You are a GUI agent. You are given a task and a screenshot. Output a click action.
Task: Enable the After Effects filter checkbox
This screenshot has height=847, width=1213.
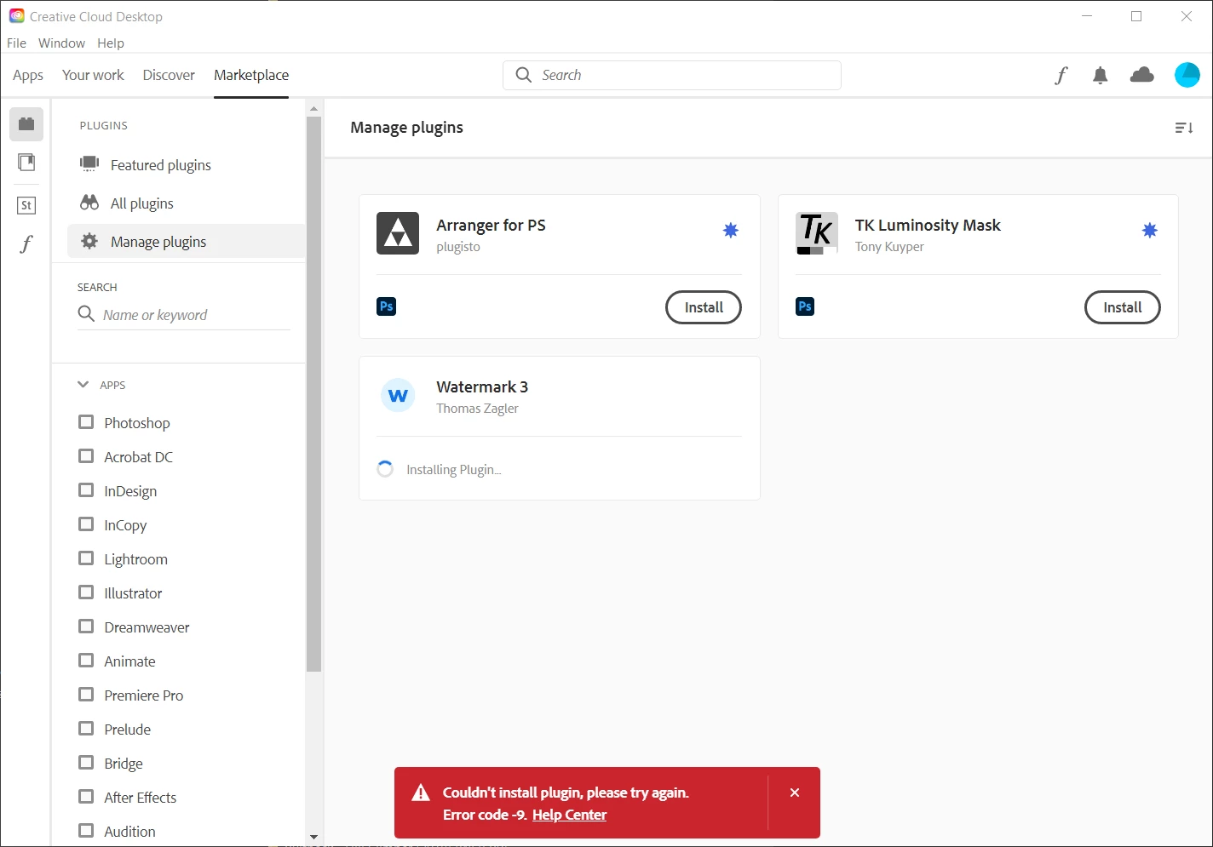[x=86, y=797]
